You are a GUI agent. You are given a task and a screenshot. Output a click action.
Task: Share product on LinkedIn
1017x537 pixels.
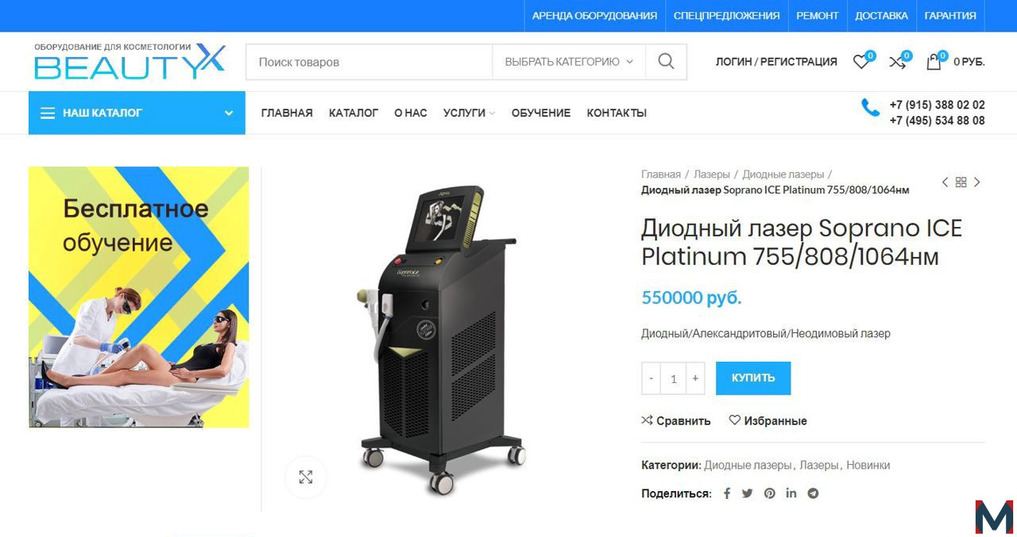tap(791, 493)
